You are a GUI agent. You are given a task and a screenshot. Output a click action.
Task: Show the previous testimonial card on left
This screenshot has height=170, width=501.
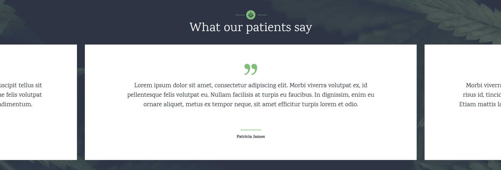tap(38, 102)
